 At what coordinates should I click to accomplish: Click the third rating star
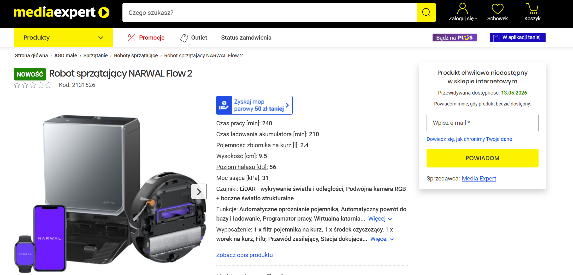[33, 85]
